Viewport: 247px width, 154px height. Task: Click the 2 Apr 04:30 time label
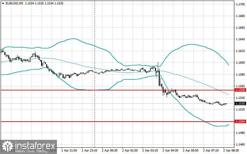click(x=170, y=151)
